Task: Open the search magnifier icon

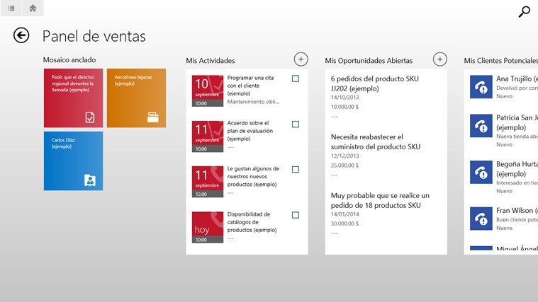Action: pos(524,11)
